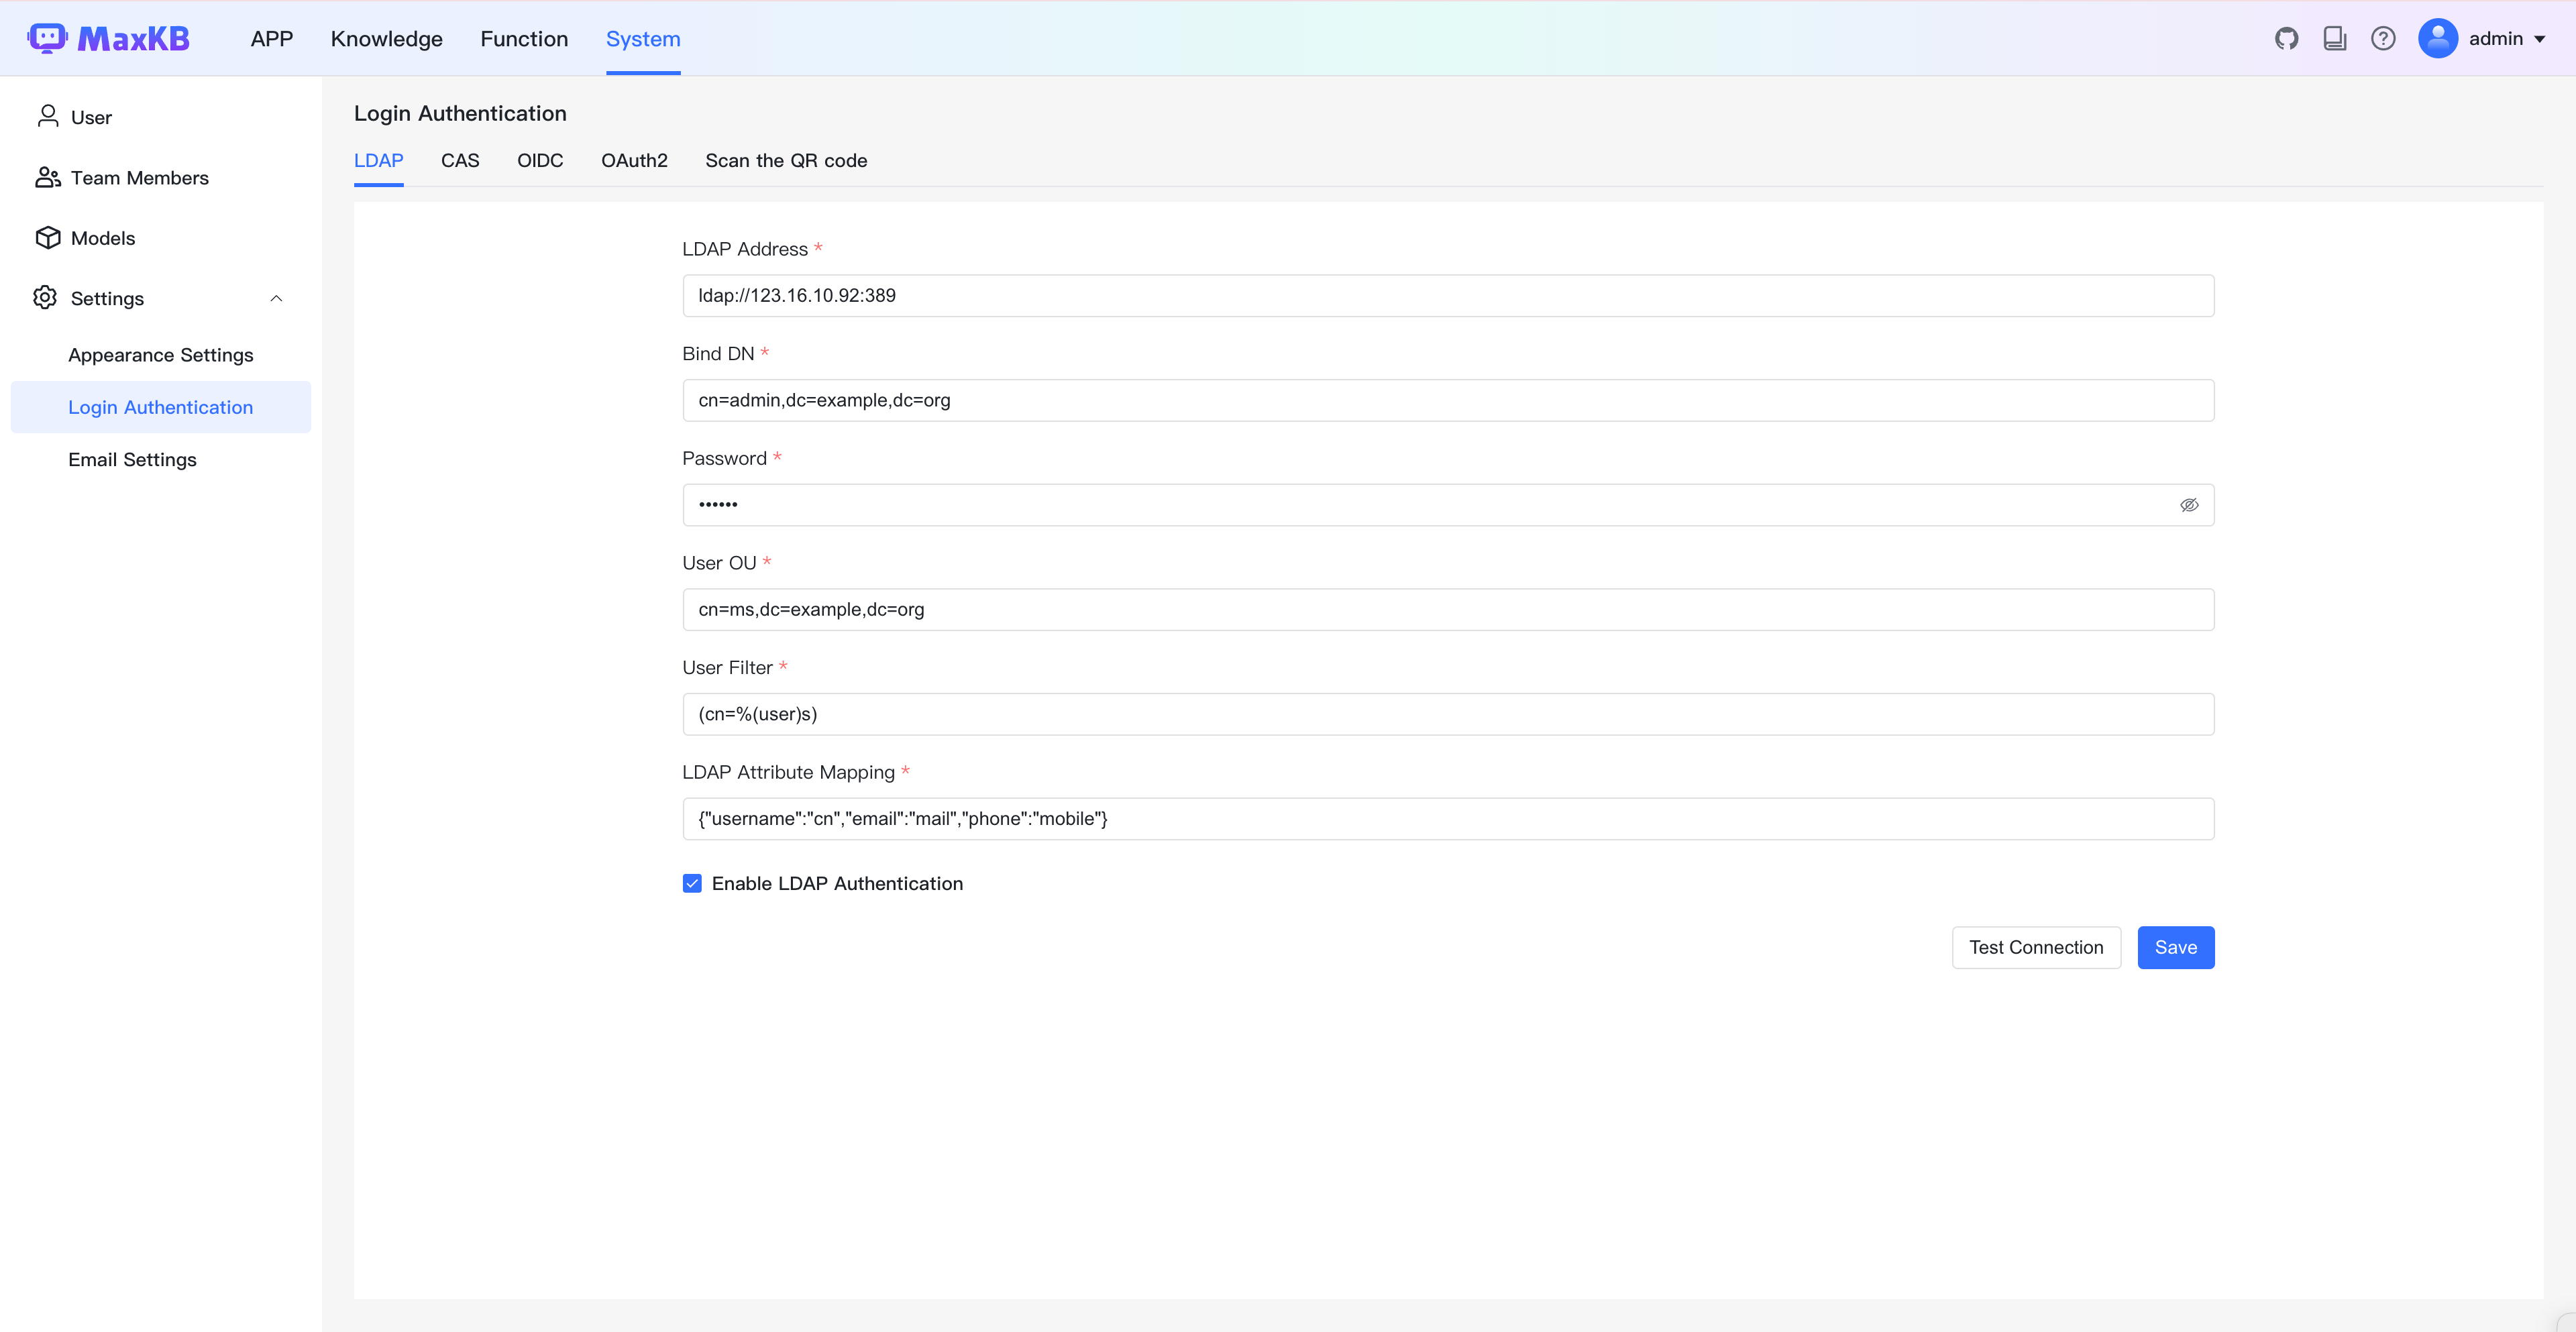Select Login Authentication submenu item
2576x1332 pixels.
160,407
